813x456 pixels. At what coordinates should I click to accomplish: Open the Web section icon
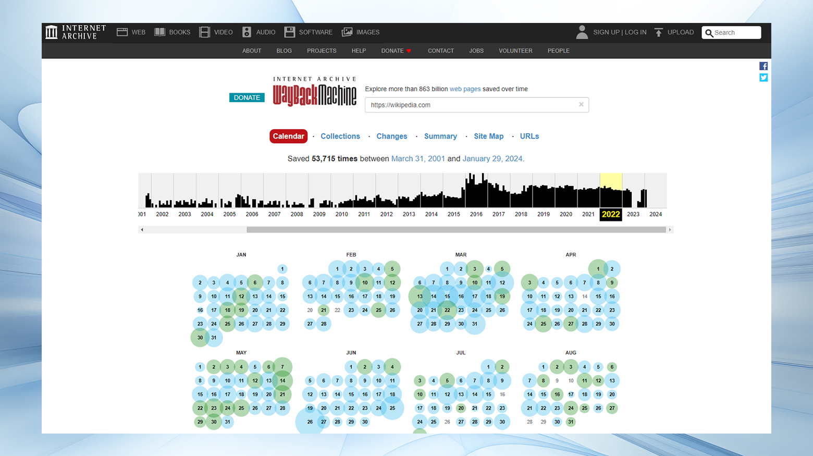point(122,32)
